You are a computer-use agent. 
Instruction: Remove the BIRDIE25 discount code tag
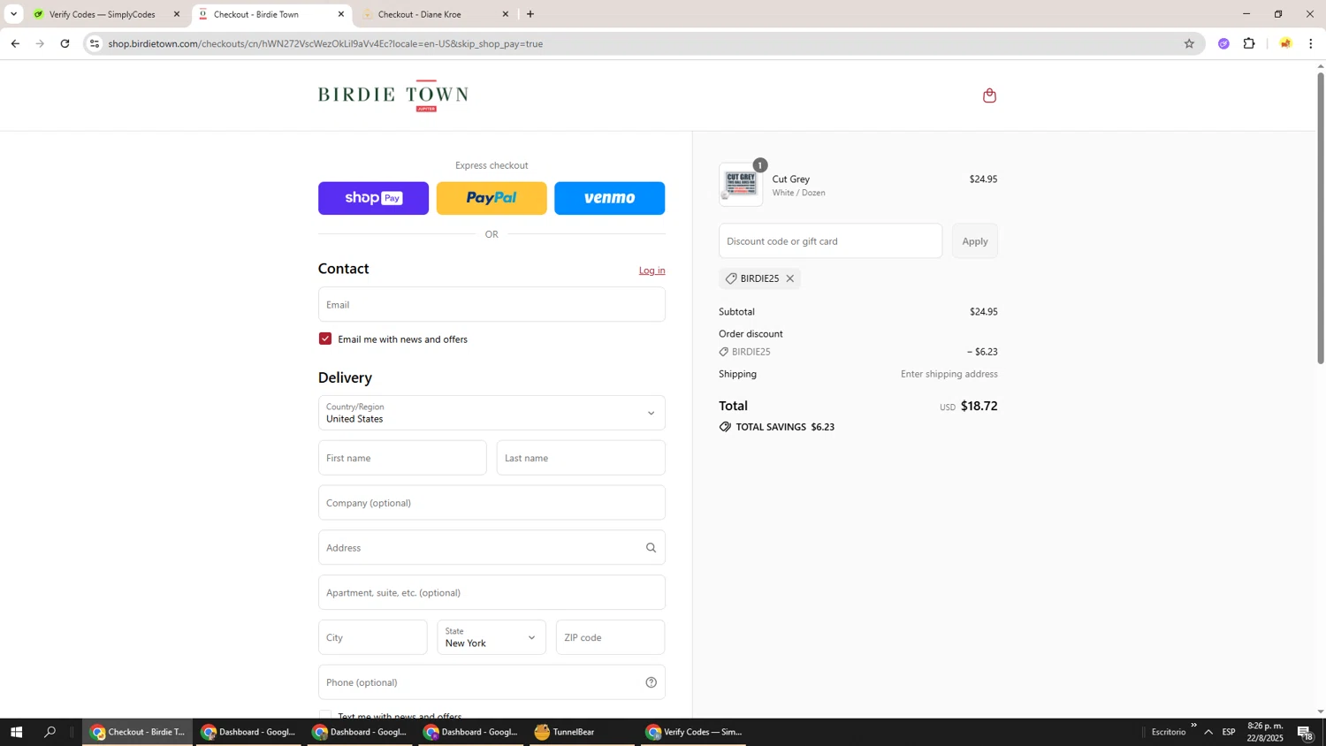790,278
